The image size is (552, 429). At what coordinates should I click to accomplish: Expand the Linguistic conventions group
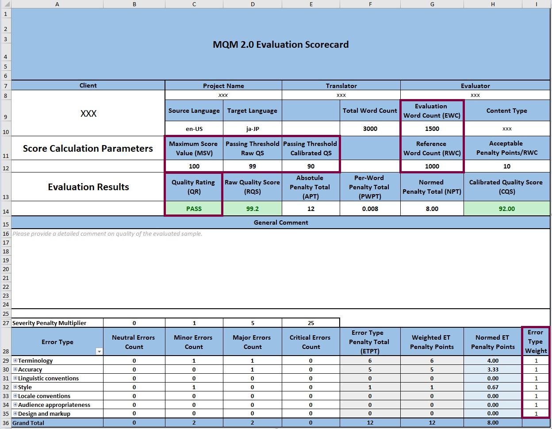[15, 378]
